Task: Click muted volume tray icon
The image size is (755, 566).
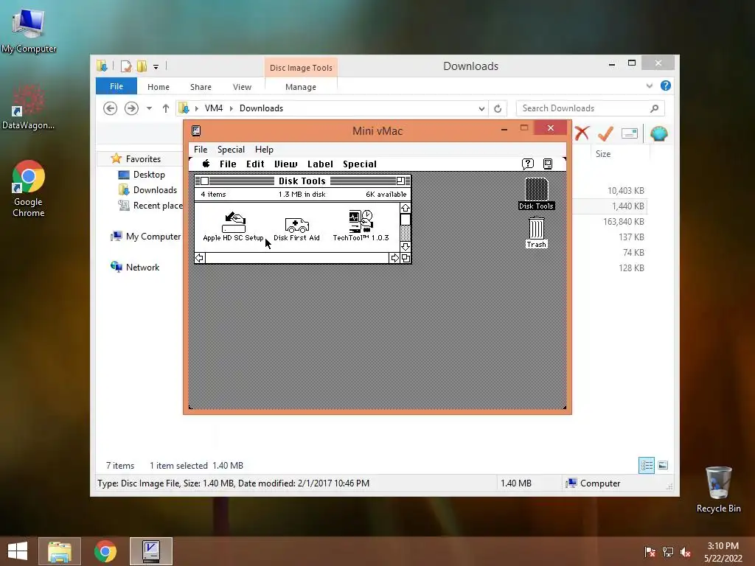Action: point(685,551)
